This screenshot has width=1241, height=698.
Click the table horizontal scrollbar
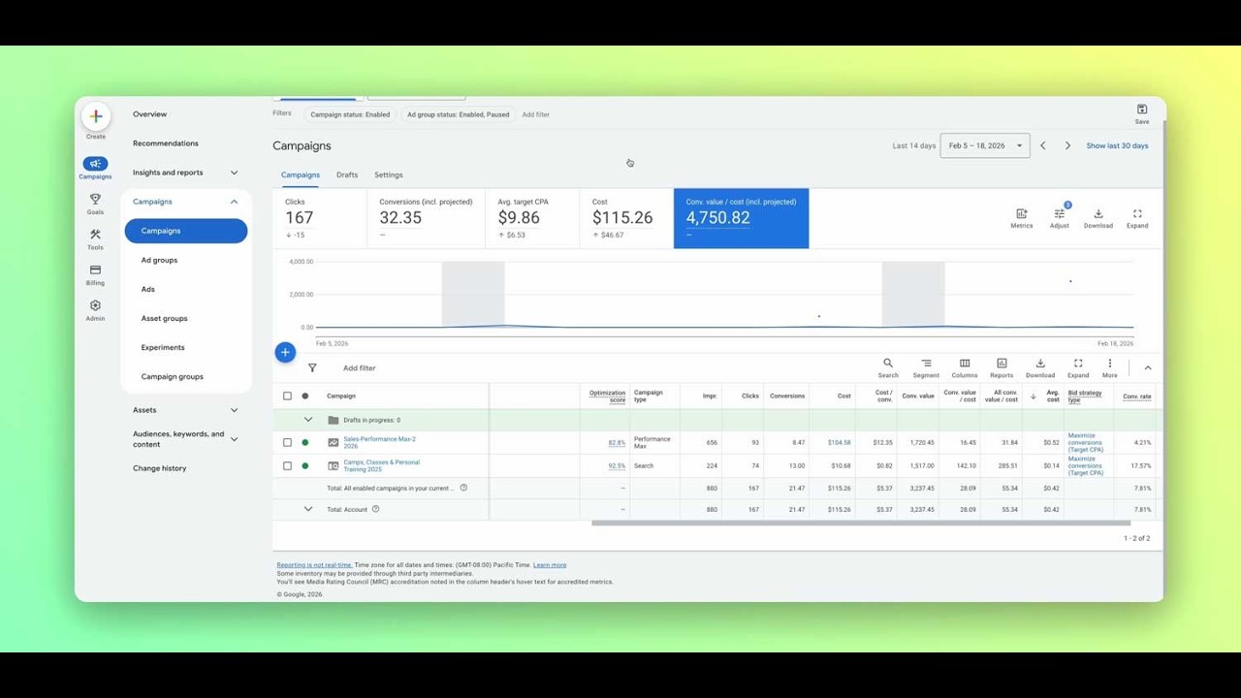(861, 523)
